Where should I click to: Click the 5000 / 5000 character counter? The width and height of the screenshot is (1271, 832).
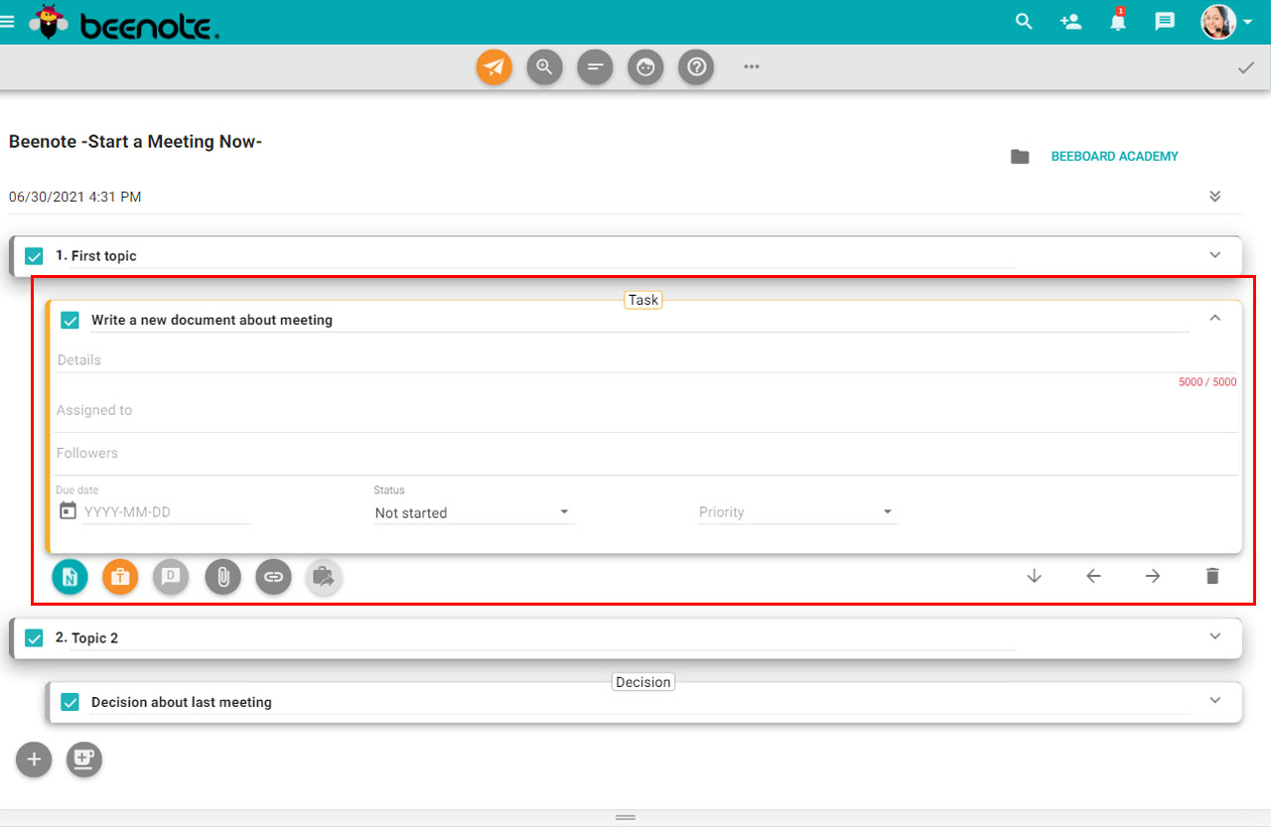pyautogui.click(x=1207, y=382)
